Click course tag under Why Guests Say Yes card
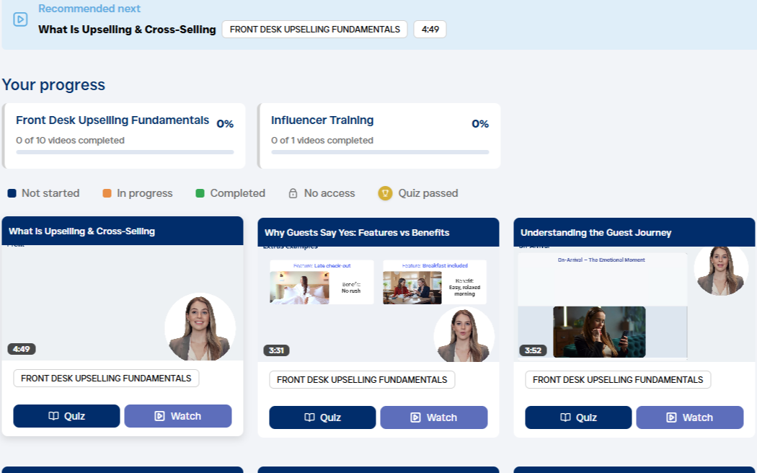 coord(362,380)
